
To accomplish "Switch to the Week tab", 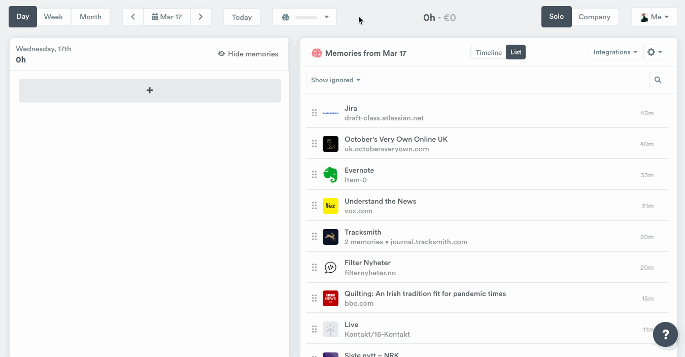I will (53, 17).
